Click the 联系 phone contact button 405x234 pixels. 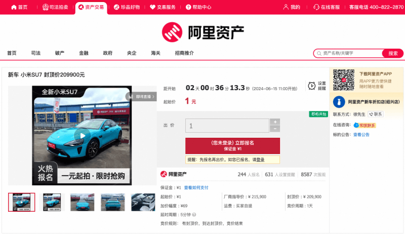coord(376,114)
